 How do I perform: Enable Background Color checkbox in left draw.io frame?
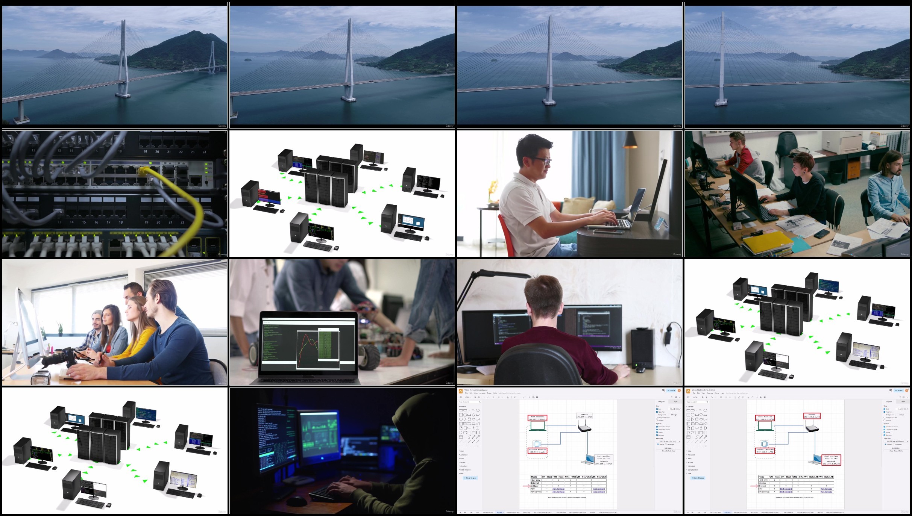click(x=657, y=418)
